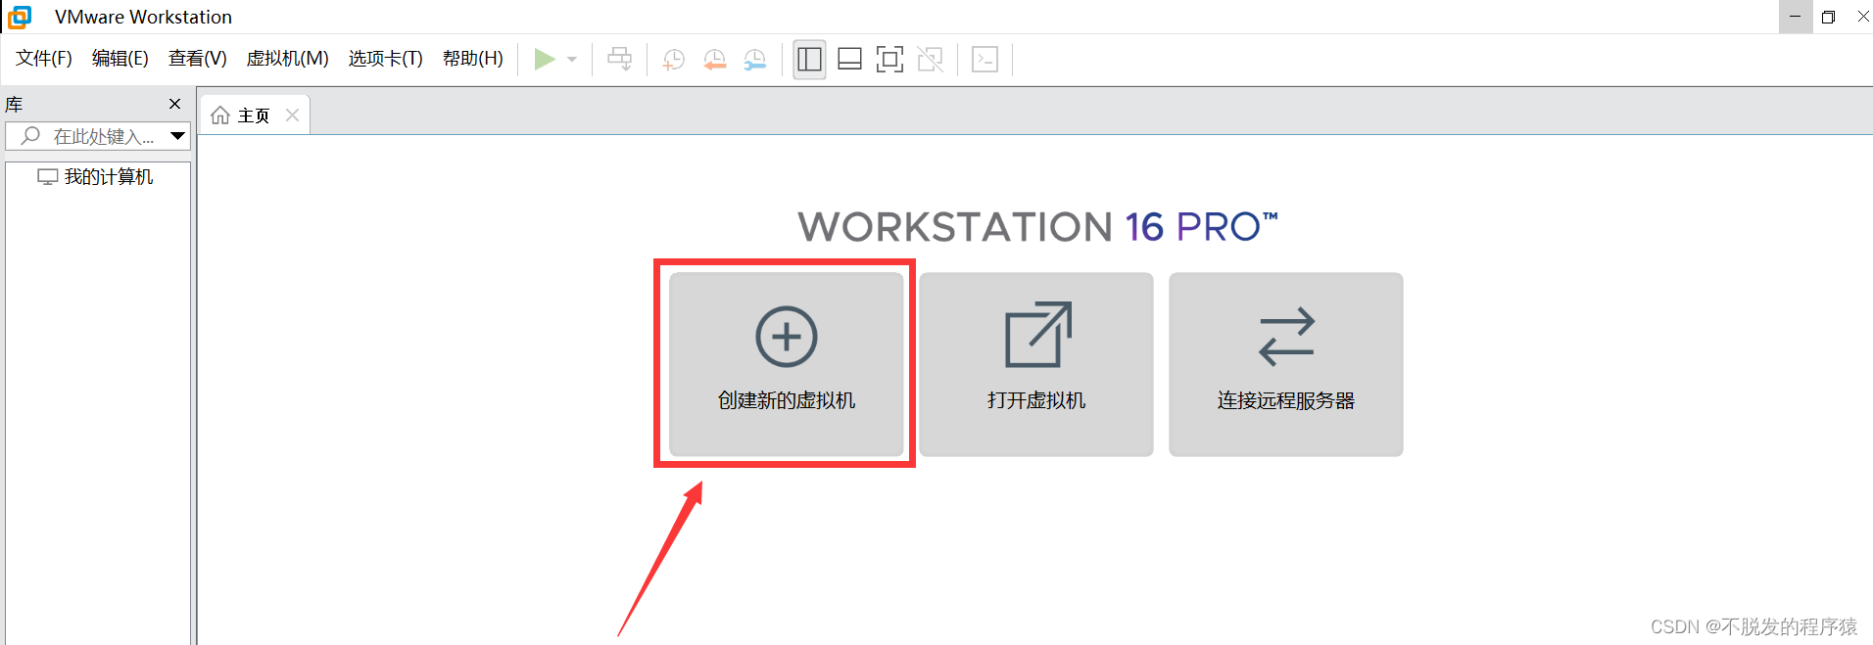This screenshot has height=645, width=1873.
Task: Open the snapshot manager wrench icon
Action: tap(755, 60)
